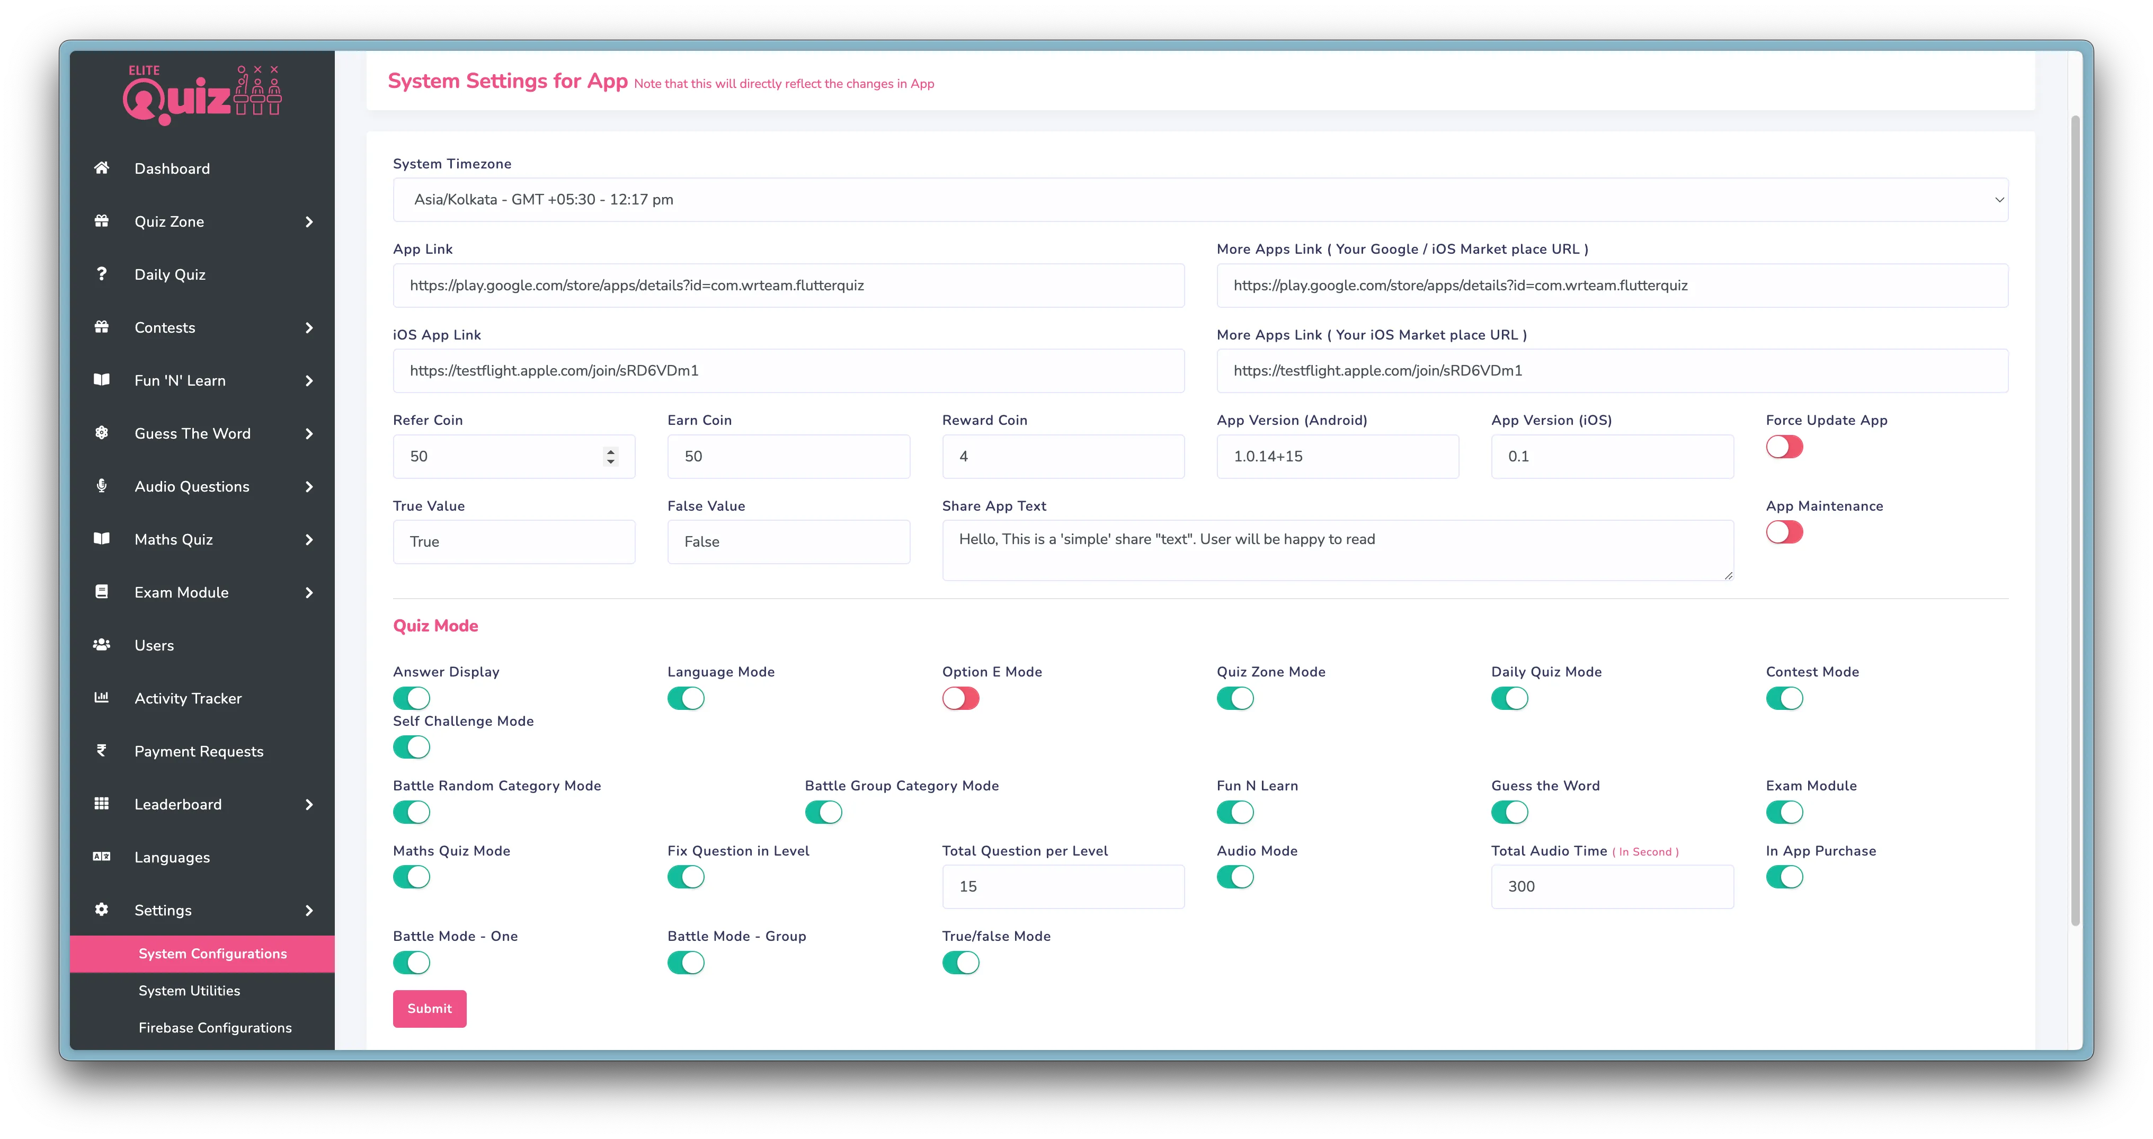Open System Utilities page
This screenshot has height=1139, width=2153.
click(x=190, y=990)
